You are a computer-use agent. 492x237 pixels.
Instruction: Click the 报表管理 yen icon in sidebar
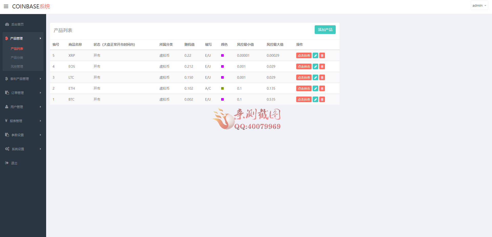click(x=7, y=121)
